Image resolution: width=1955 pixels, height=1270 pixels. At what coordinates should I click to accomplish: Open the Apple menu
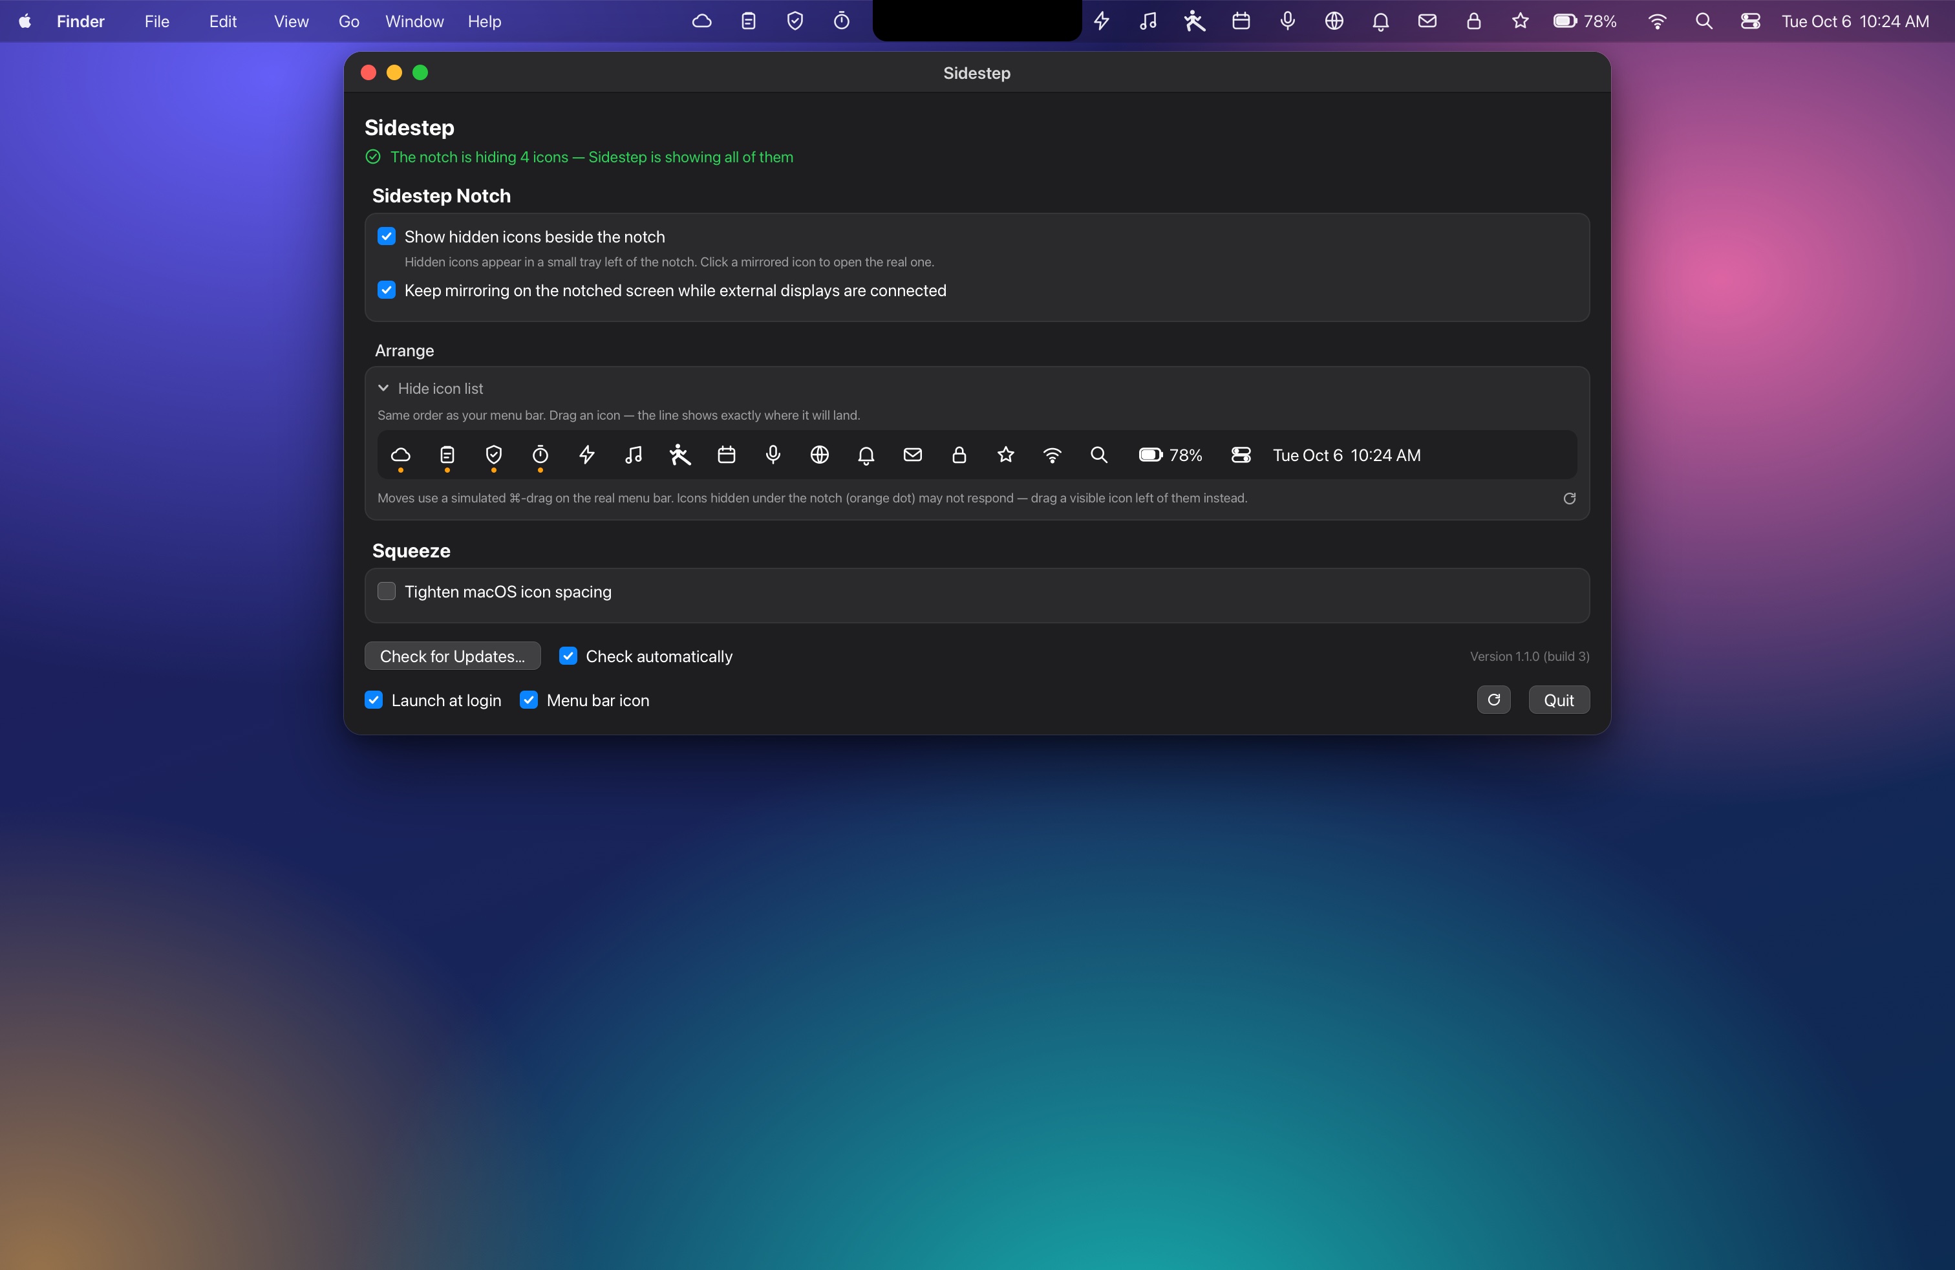pyautogui.click(x=25, y=21)
